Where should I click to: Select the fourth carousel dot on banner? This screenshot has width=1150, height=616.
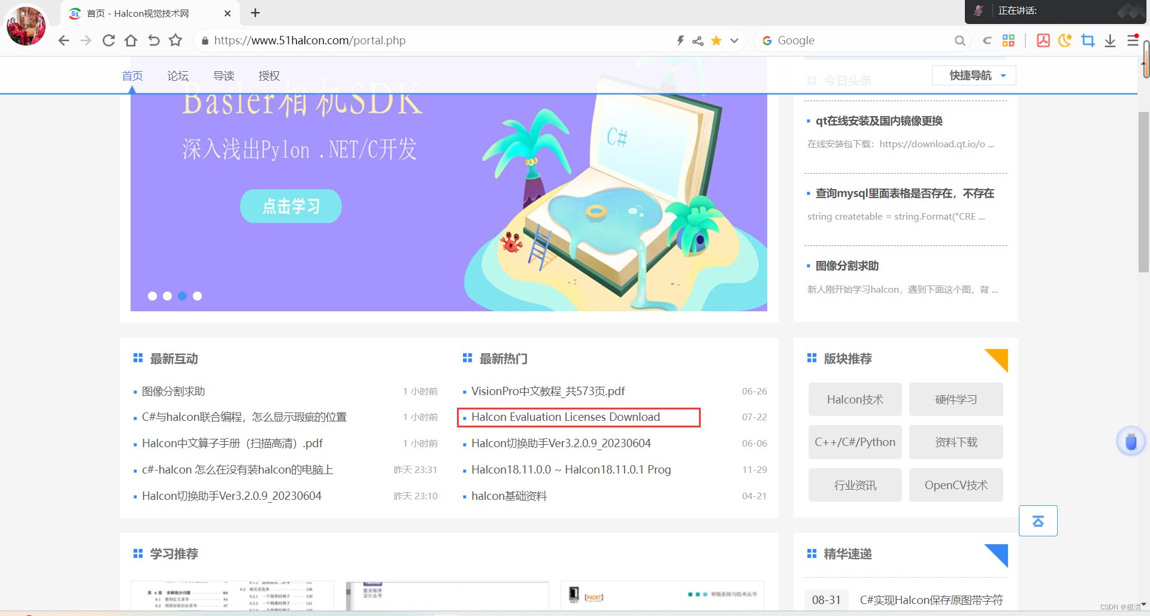pyautogui.click(x=197, y=296)
